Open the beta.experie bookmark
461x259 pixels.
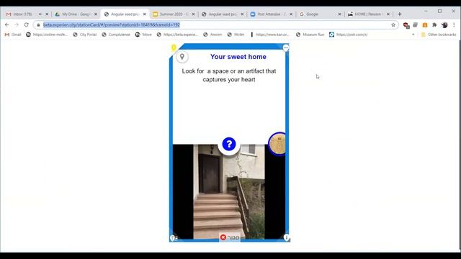[178, 35]
